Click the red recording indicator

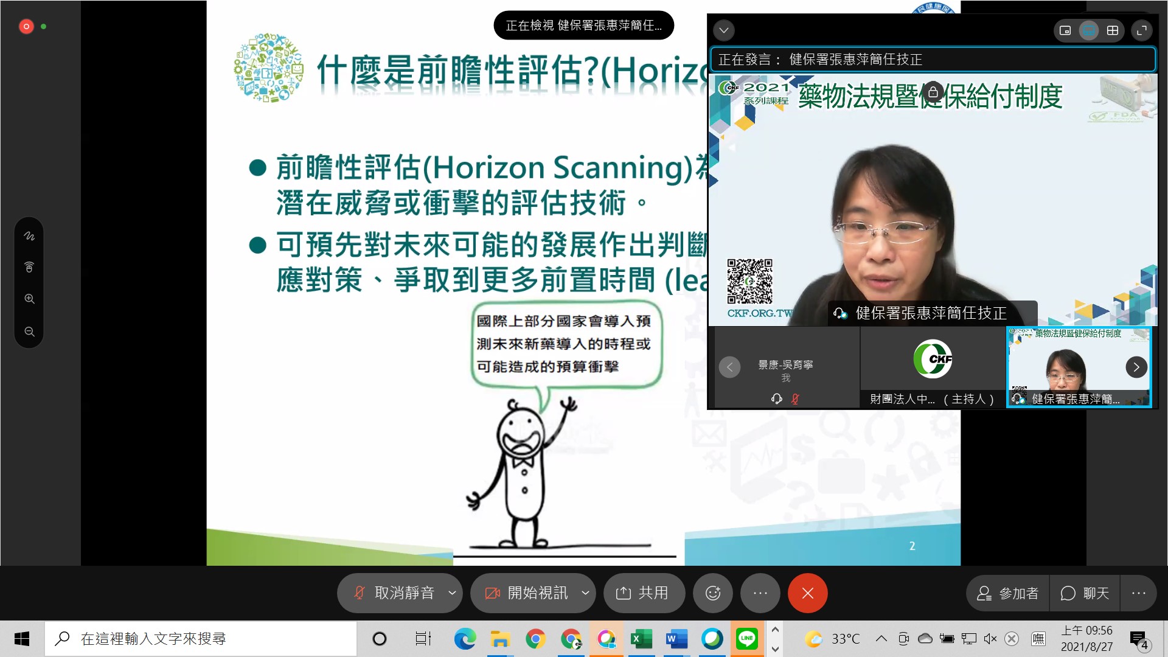26,26
